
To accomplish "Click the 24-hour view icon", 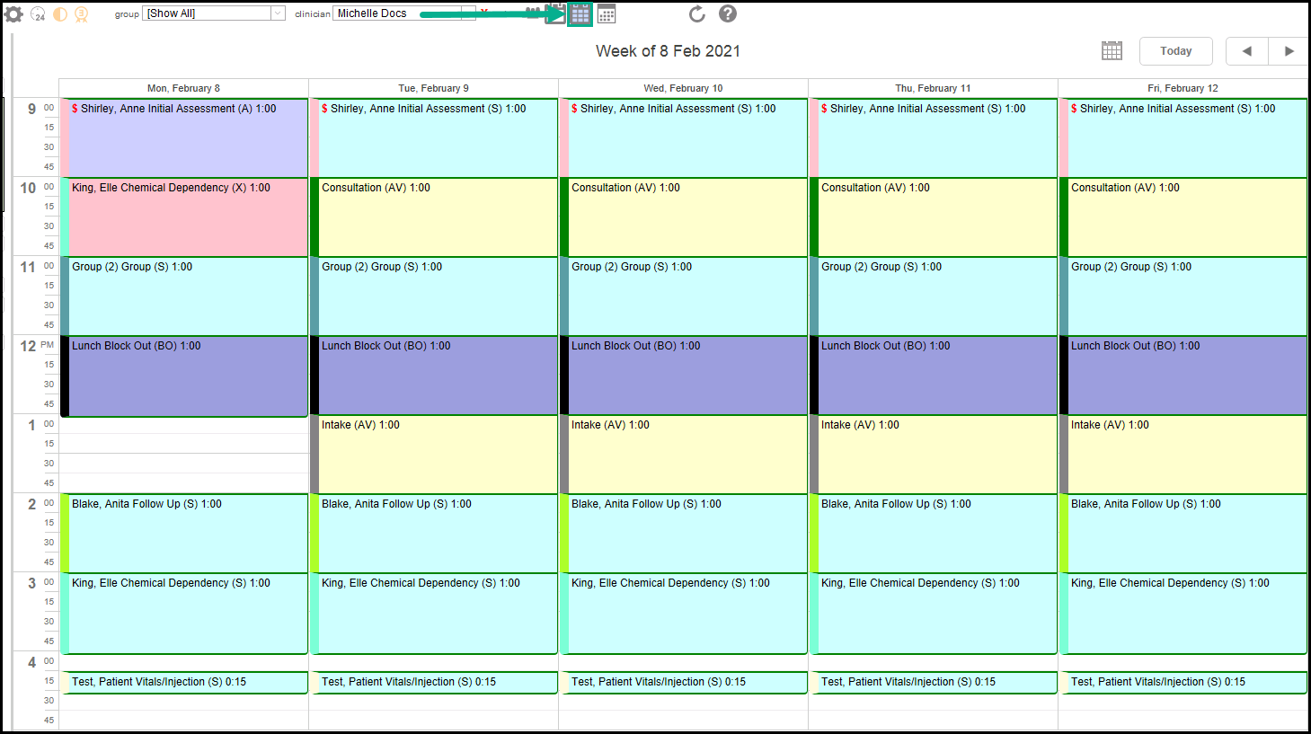I will 38,14.
